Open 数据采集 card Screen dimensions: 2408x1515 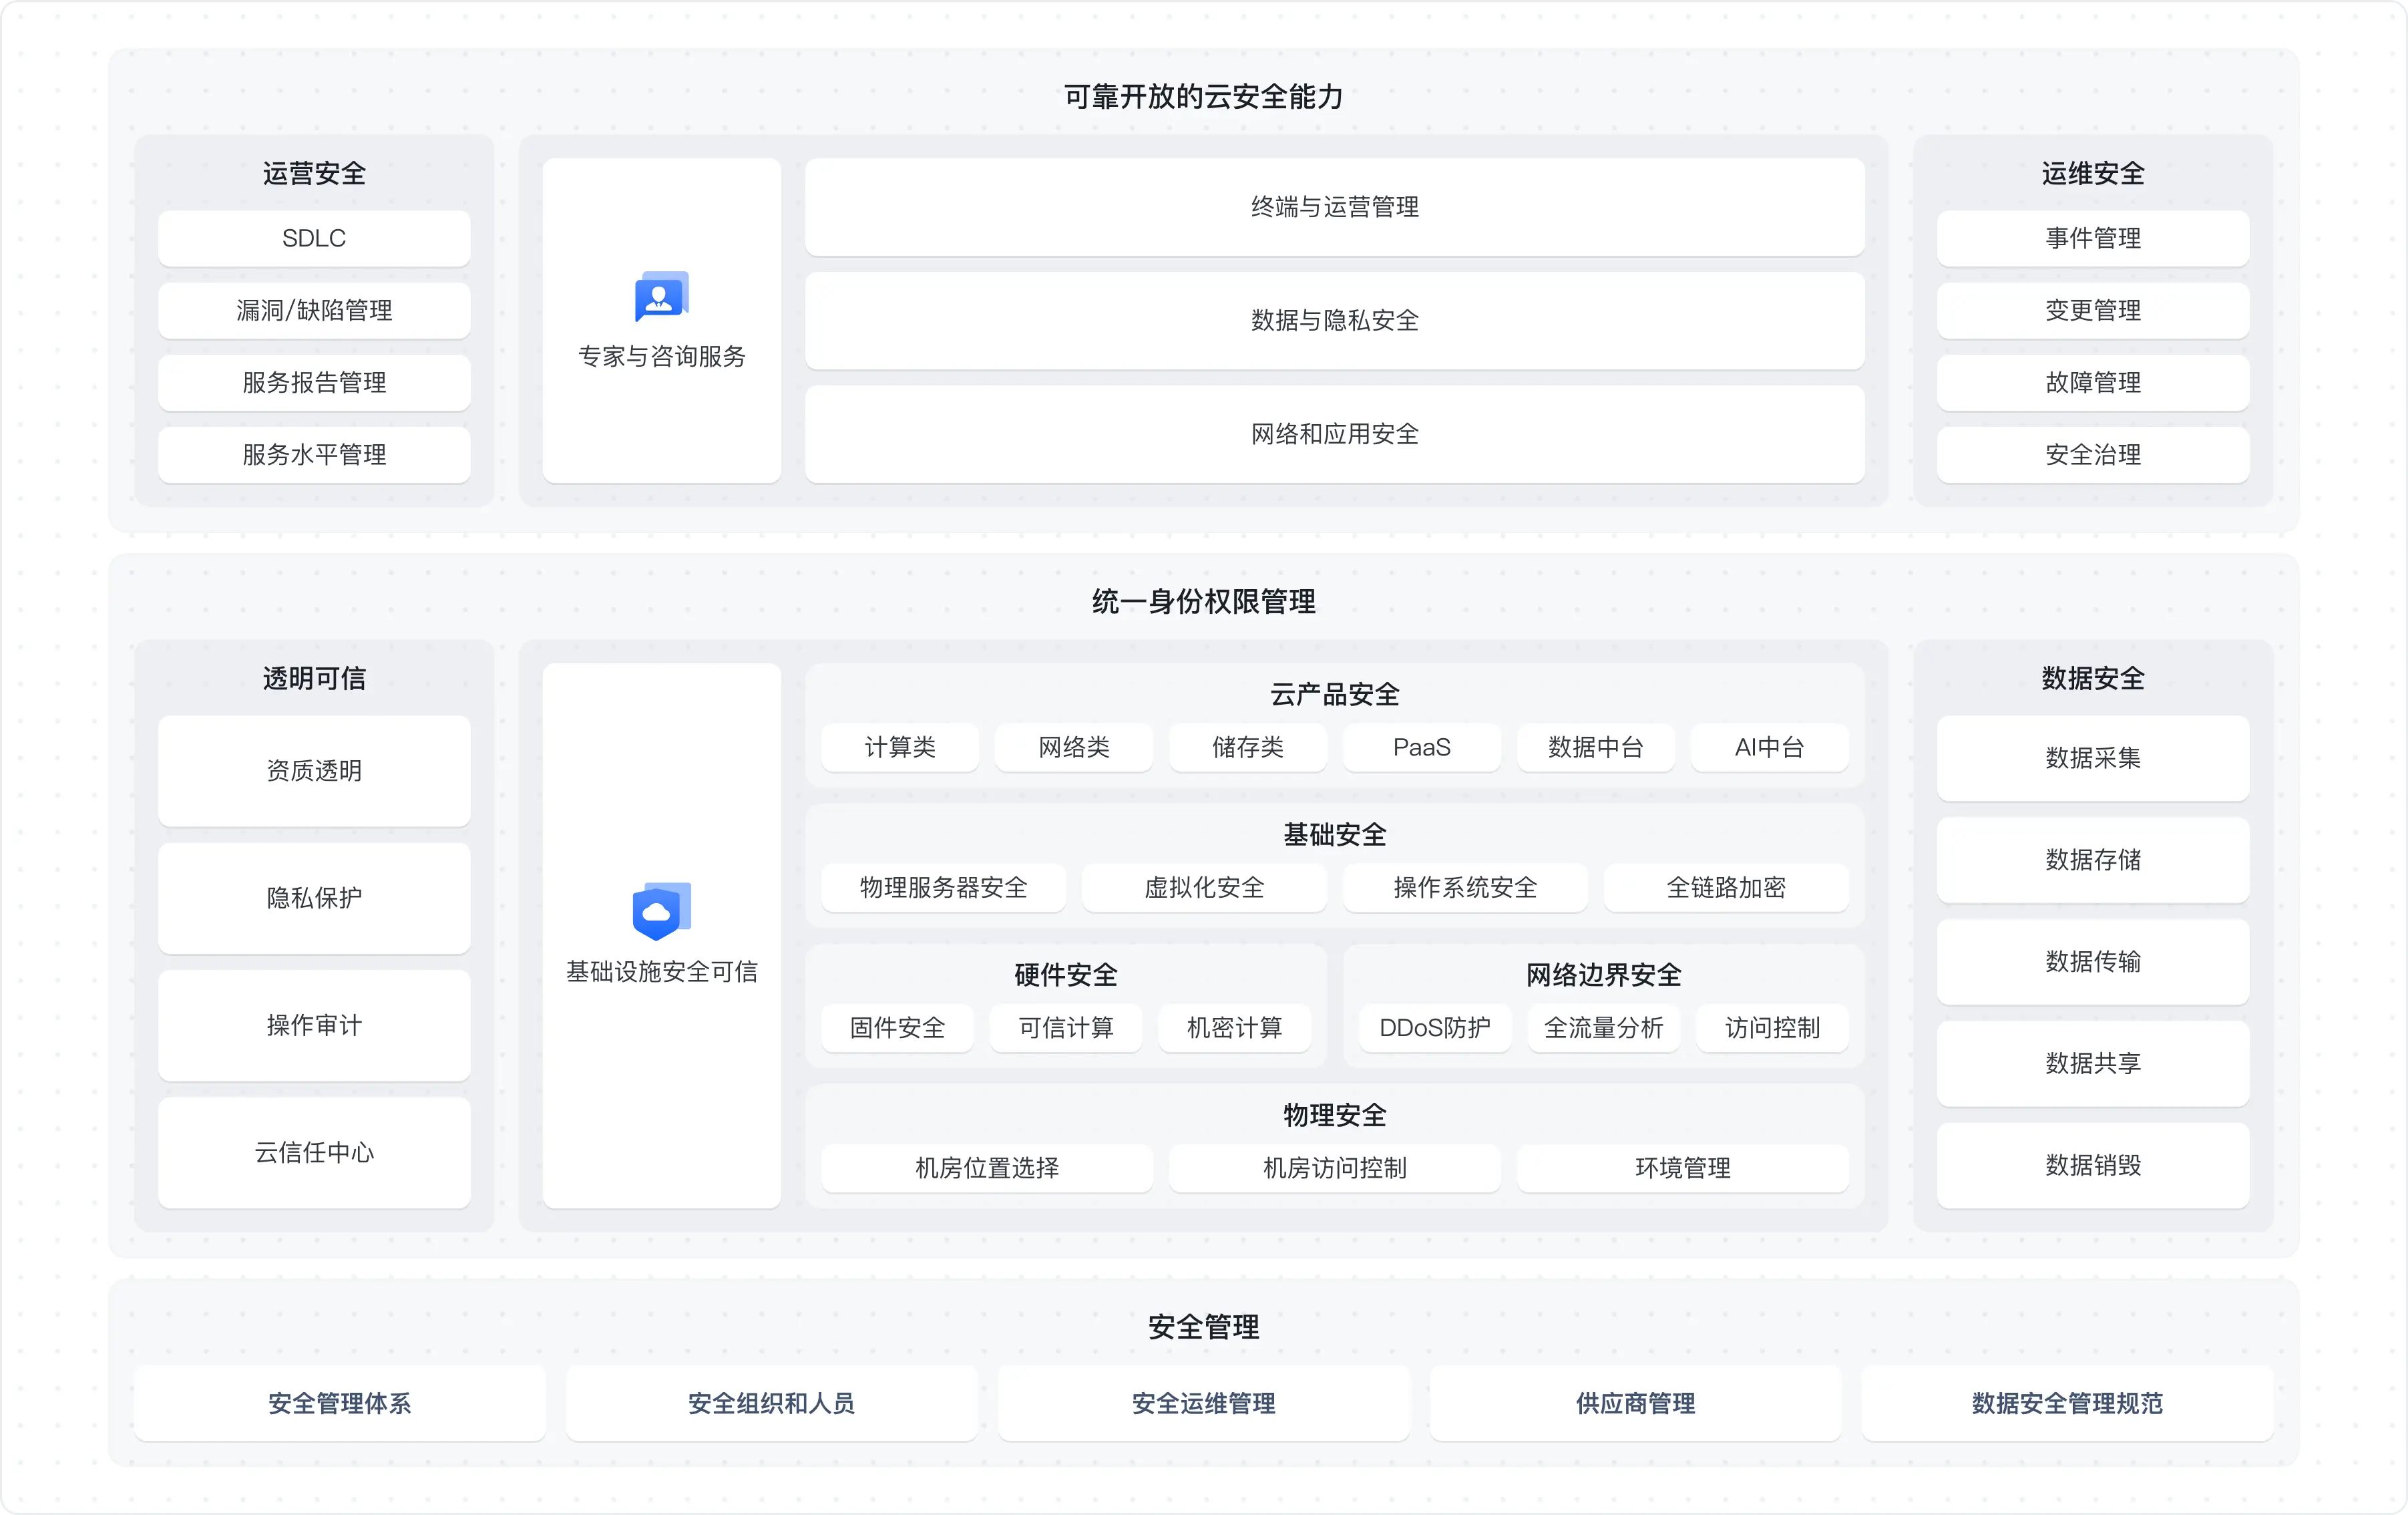pyautogui.click(x=2093, y=758)
